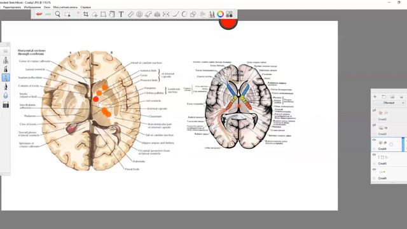
Task: Toggle visibility of layer Слой2
Action: coord(375,110)
